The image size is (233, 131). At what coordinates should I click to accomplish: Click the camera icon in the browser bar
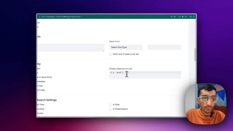[175, 17]
